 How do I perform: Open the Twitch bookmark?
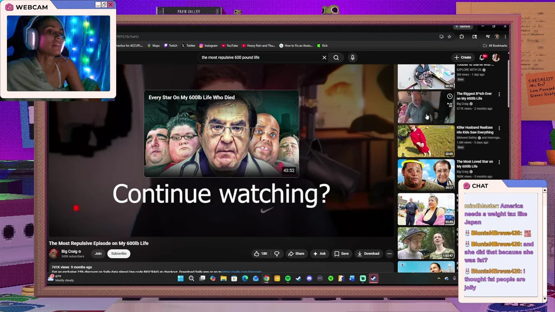(x=170, y=45)
